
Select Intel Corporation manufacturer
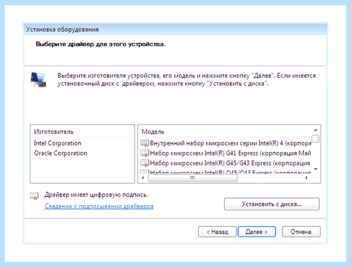click(57, 143)
